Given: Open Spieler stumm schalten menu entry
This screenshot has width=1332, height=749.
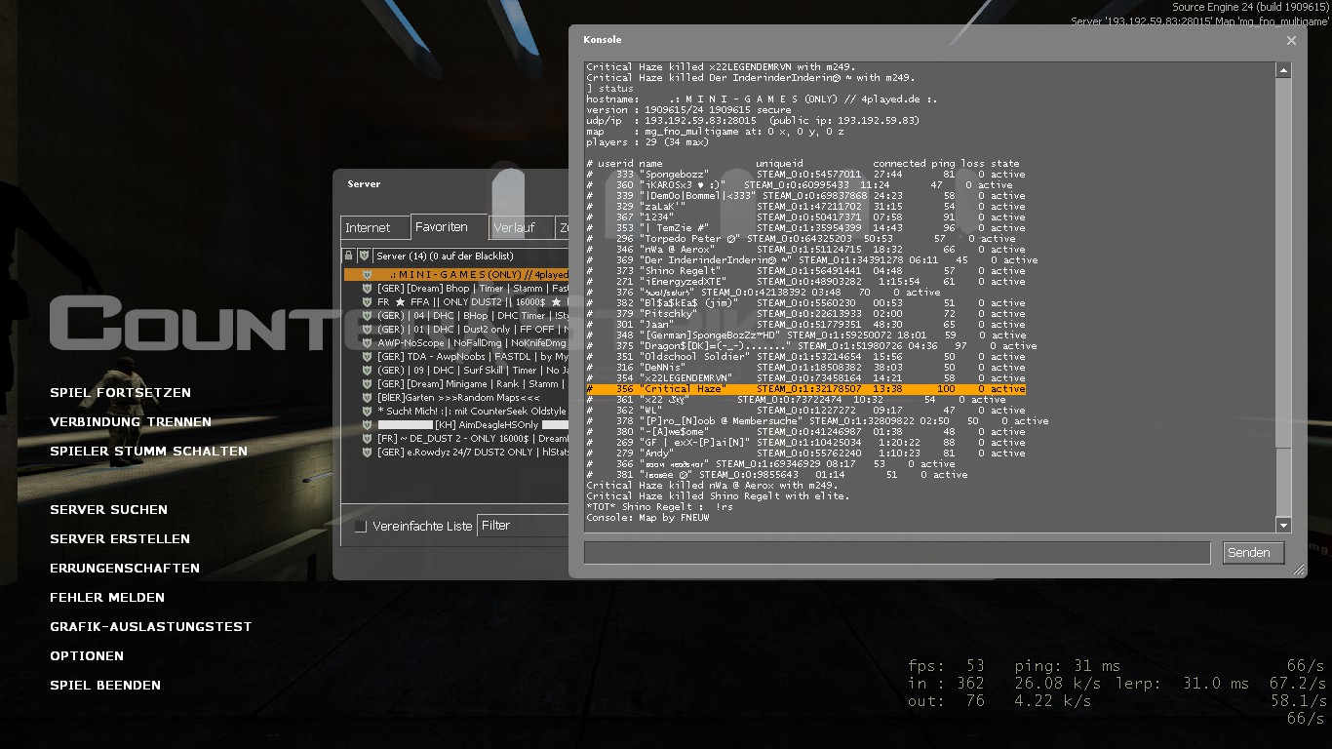Looking at the screenshot, I should pyautogui.click(x=148, y=452).
